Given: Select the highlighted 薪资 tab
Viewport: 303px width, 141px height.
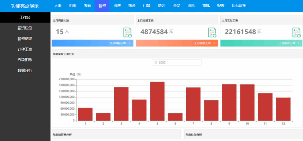Looking at the screenshot, I should pos(102,6).
